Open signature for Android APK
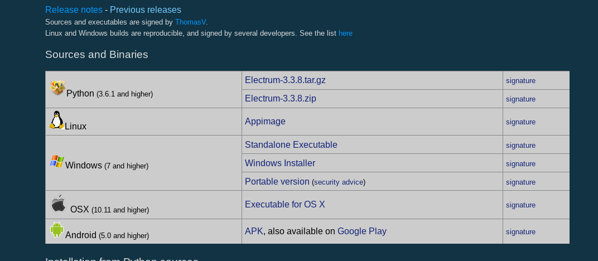Image resolution: width=598 pixels, height=261 pixels. [520, 232]
